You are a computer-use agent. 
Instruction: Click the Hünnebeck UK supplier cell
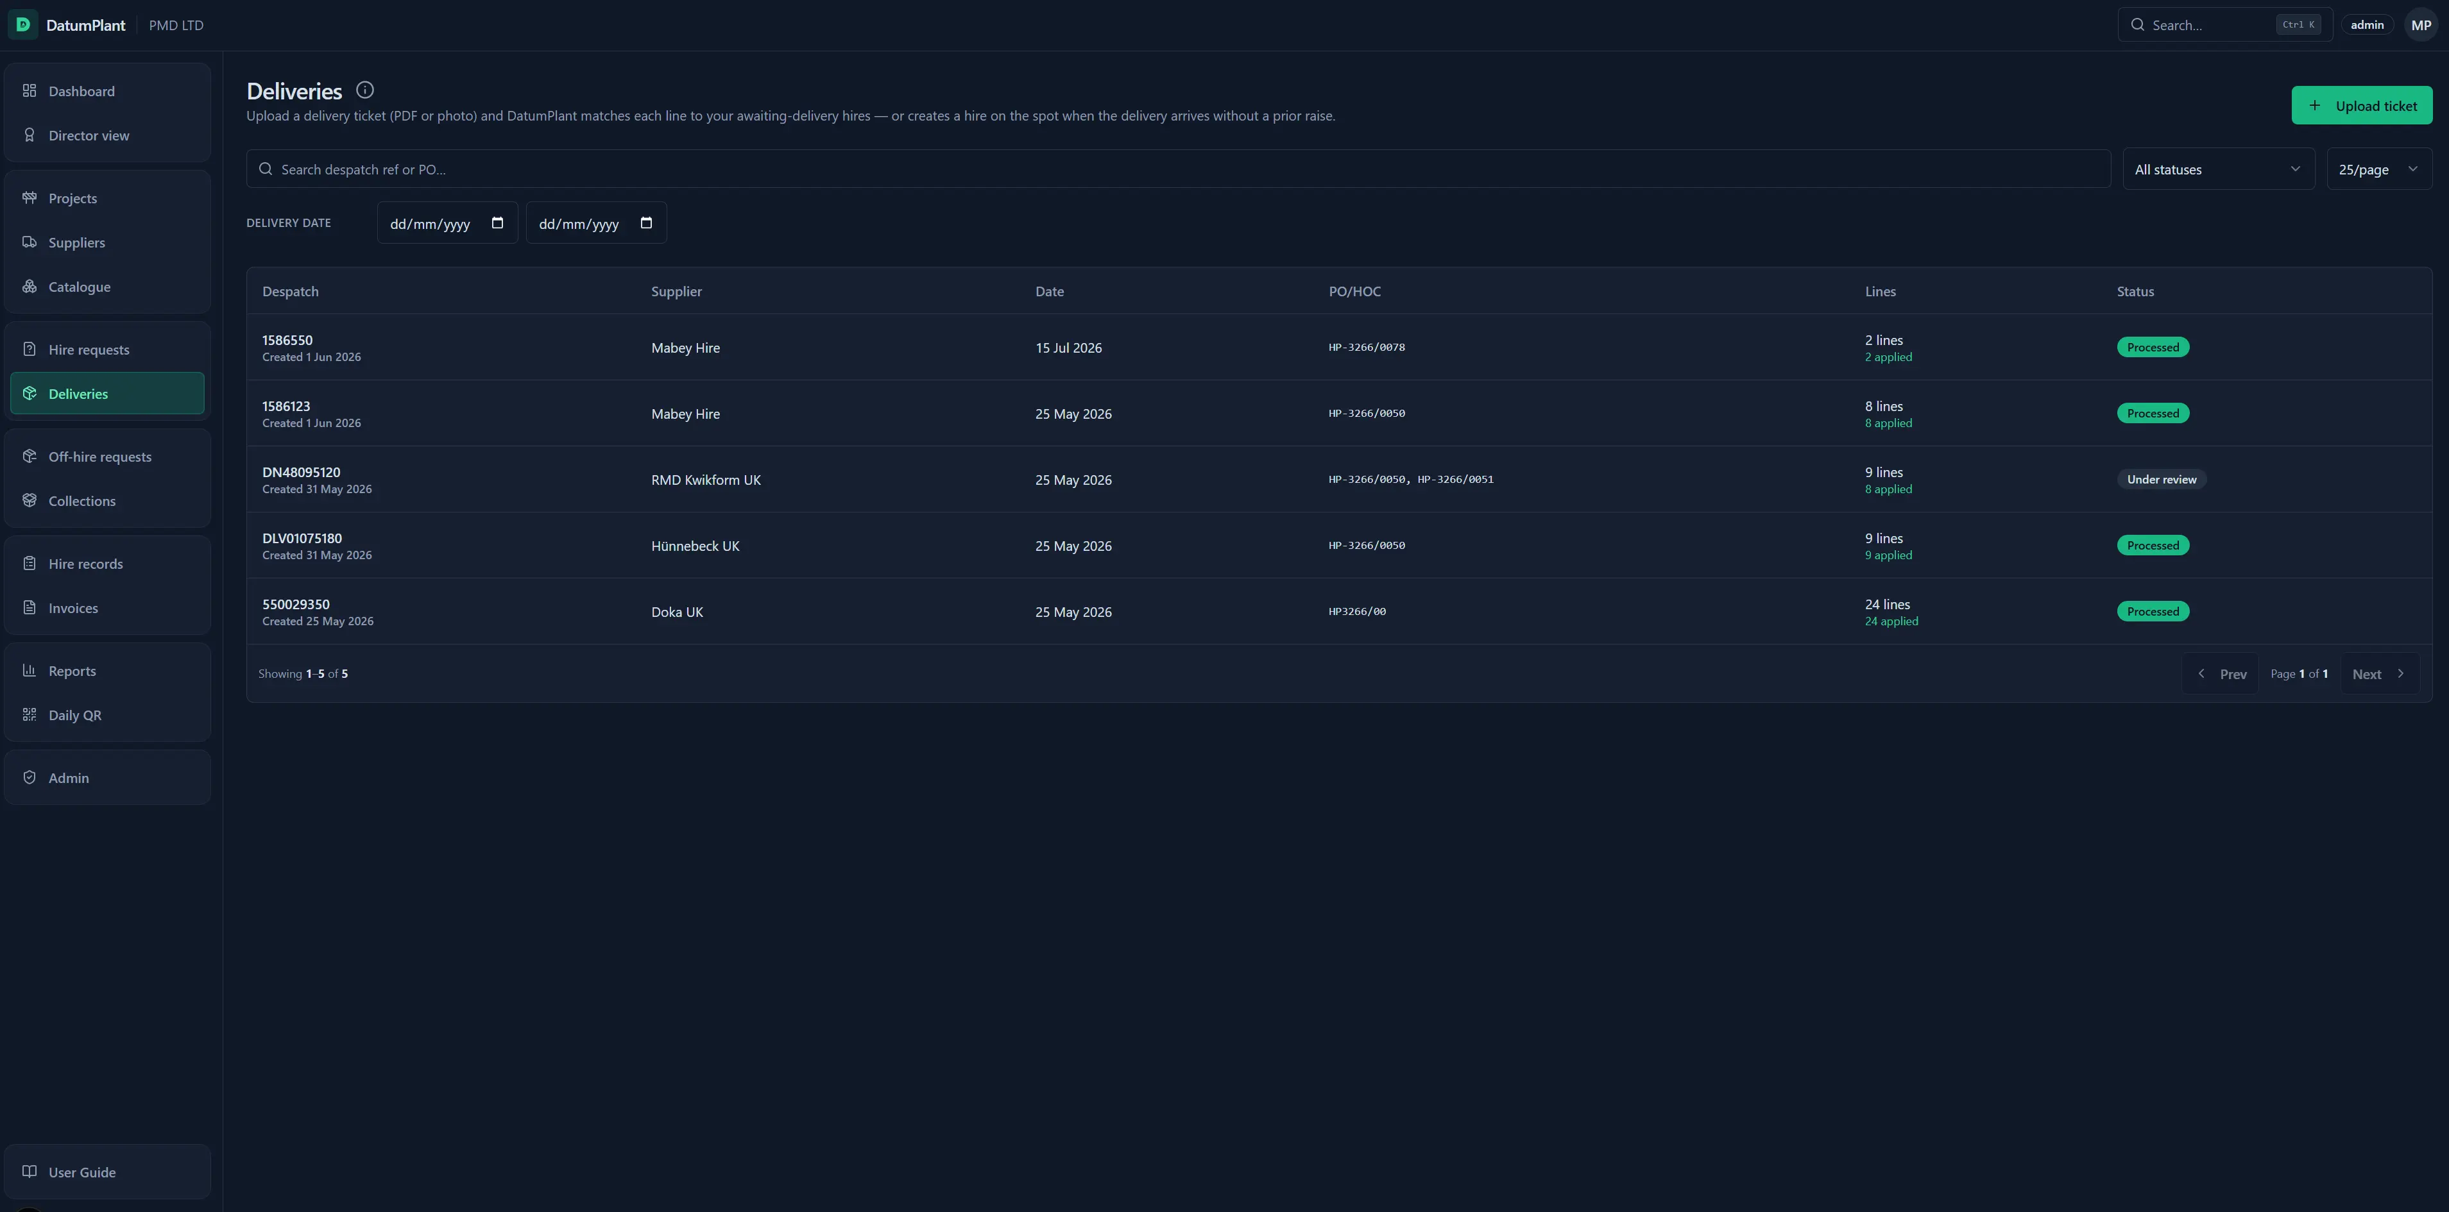coord(695,546)
